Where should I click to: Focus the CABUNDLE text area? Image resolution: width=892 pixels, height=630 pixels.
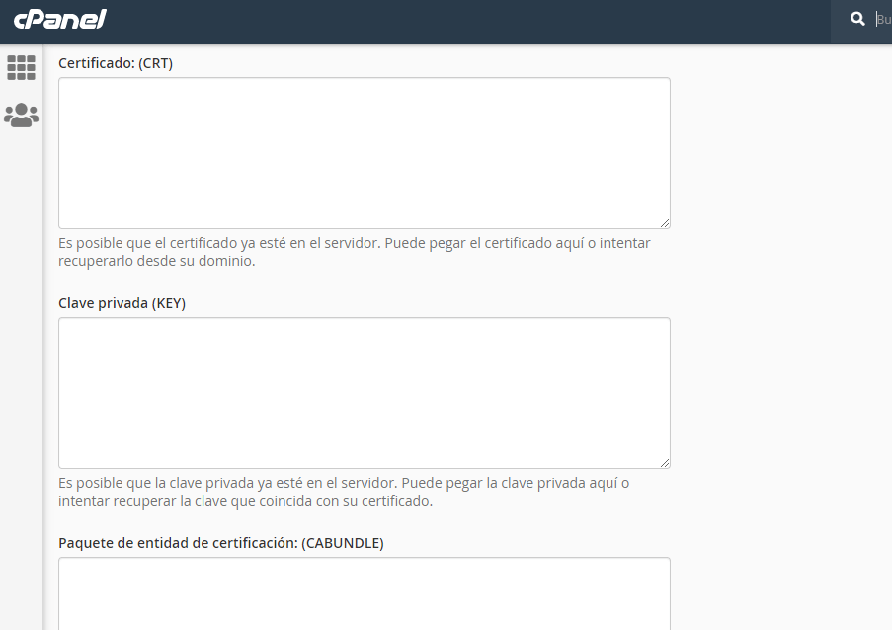point(365,593)
